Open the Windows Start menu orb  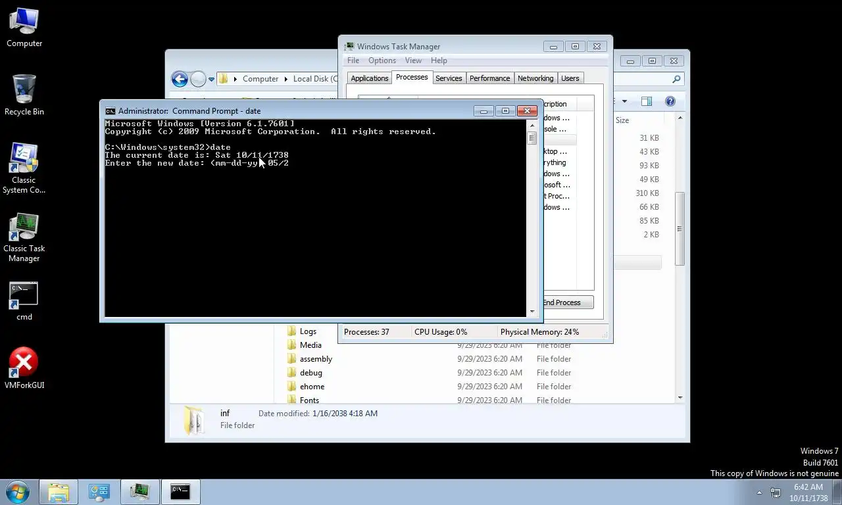click(x=18, y=491)
